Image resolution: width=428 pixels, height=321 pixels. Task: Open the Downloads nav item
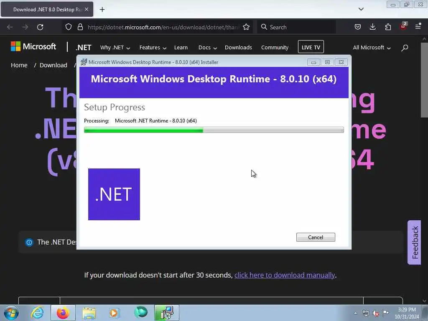tap(238, 48)
